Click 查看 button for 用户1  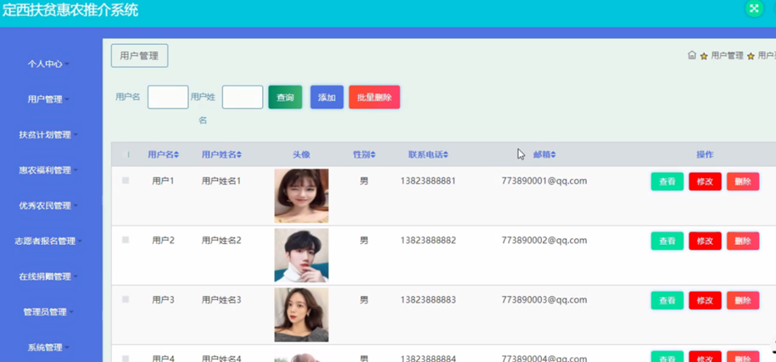click(667, 181)
